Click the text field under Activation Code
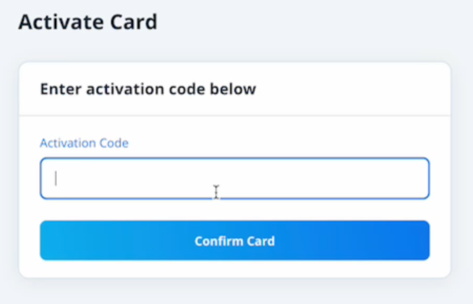This screenshot has width=473, height=304. [234, 179]
